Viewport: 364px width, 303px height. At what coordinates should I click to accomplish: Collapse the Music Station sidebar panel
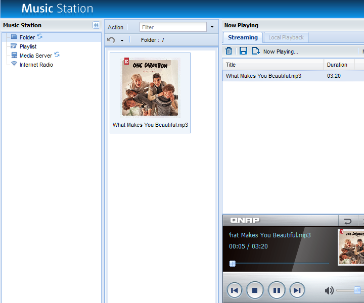click(96, 25)
